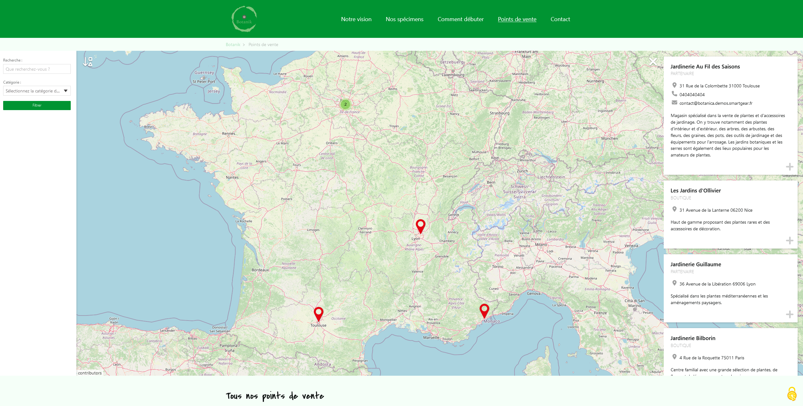Expand Jardinerie Au Fil des Saisons card
This screenshot has width=803, height=406.
click(789, 167)
